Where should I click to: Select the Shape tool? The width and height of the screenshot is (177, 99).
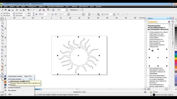click(2, 23)
